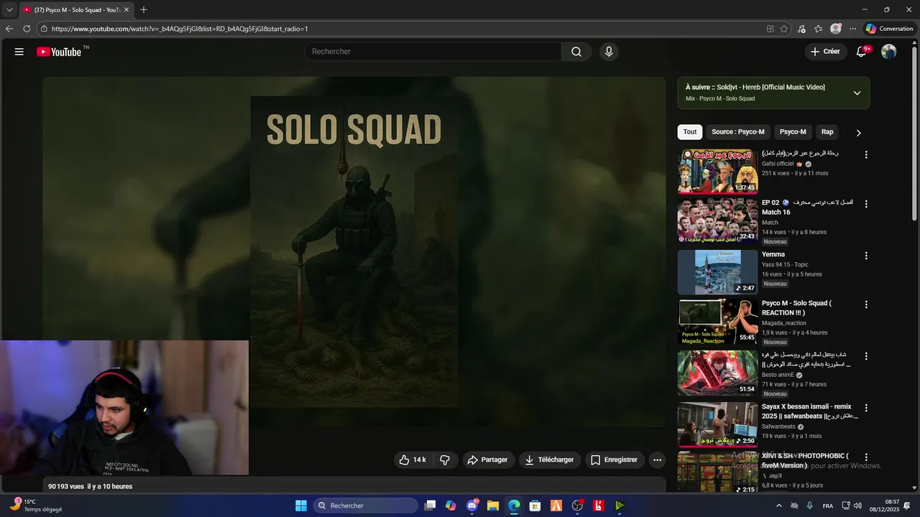This screenshot has height=517, width=920.
Task: Start voice search with the microphone
Action: [609, 52]
